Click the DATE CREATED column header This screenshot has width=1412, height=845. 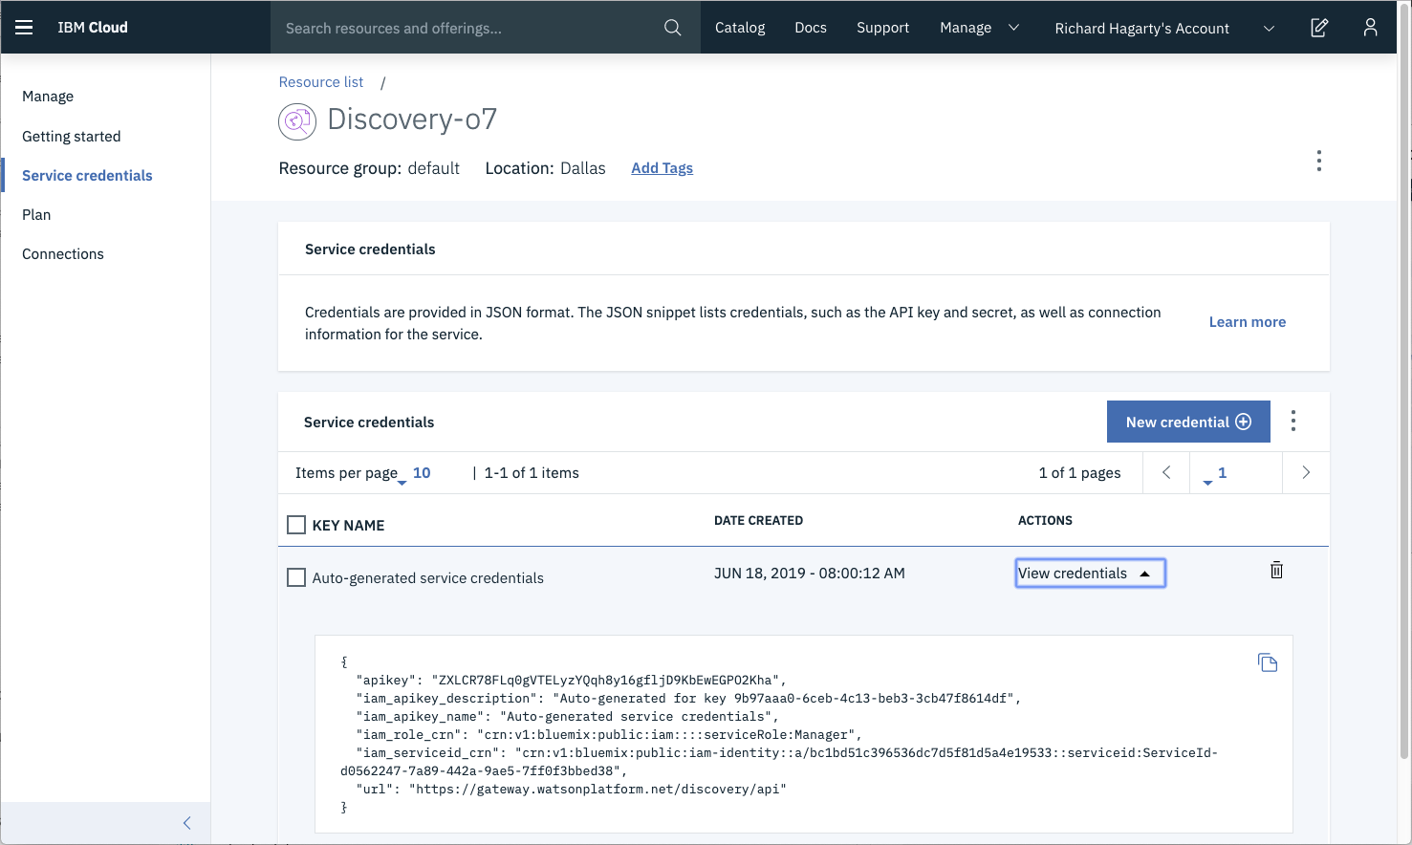[x=758, y=521]
